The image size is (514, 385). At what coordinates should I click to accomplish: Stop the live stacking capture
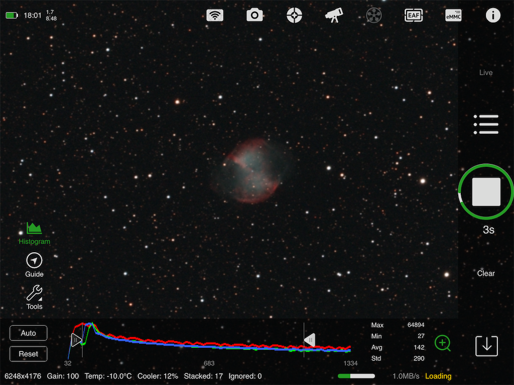[486, 192]
